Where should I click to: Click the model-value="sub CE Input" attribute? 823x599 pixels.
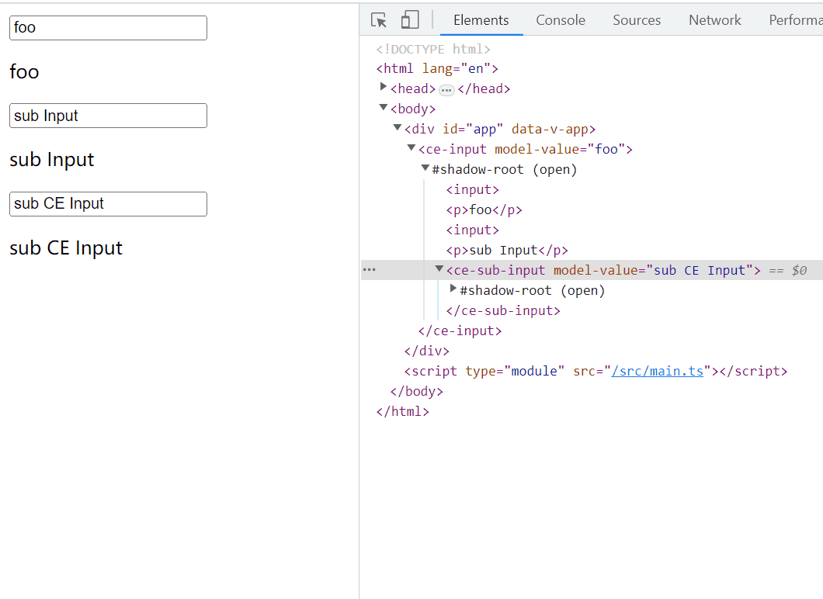click(x=654, y=271)
